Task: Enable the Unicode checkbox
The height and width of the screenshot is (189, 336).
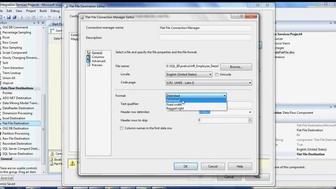Action: [217, 75]
